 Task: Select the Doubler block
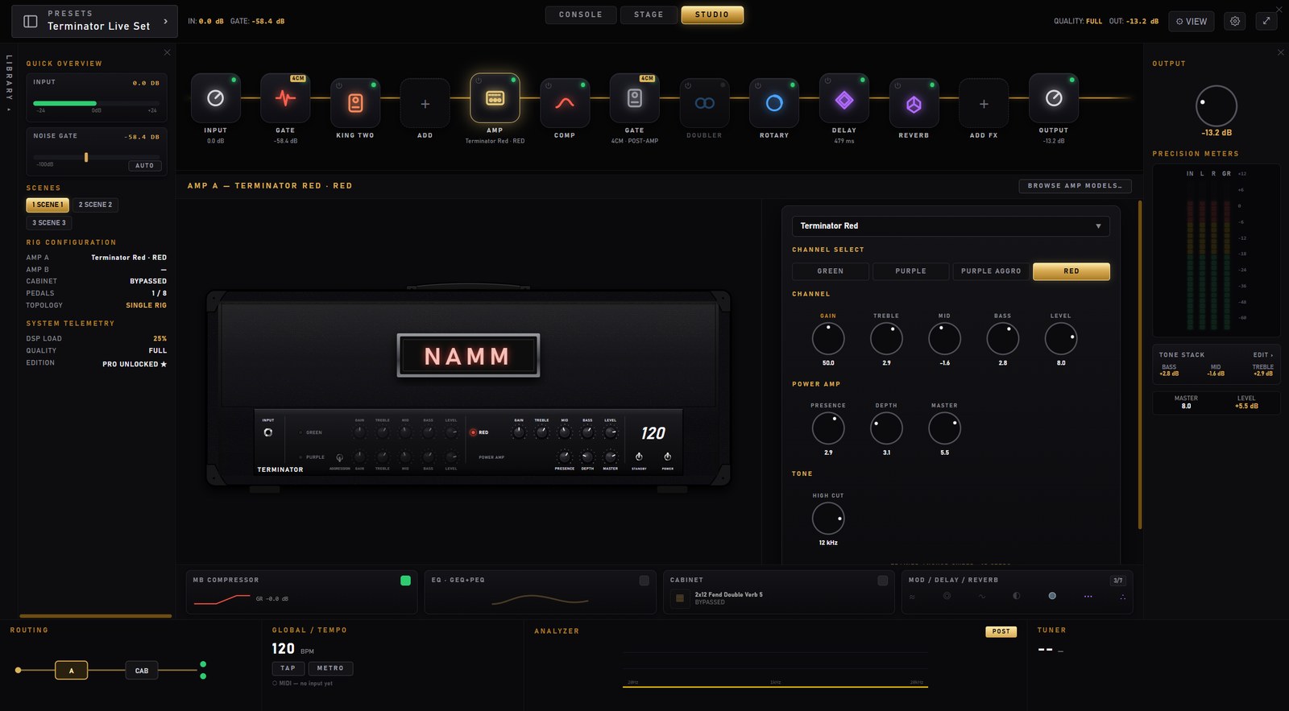(704, 103)
